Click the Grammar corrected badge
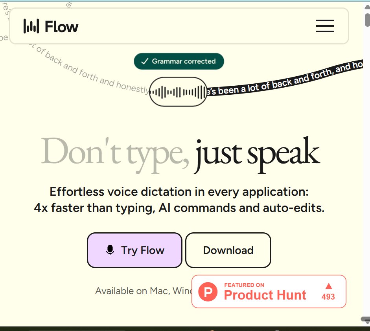Viewport: 370px width, 331px height. point(179,61)
